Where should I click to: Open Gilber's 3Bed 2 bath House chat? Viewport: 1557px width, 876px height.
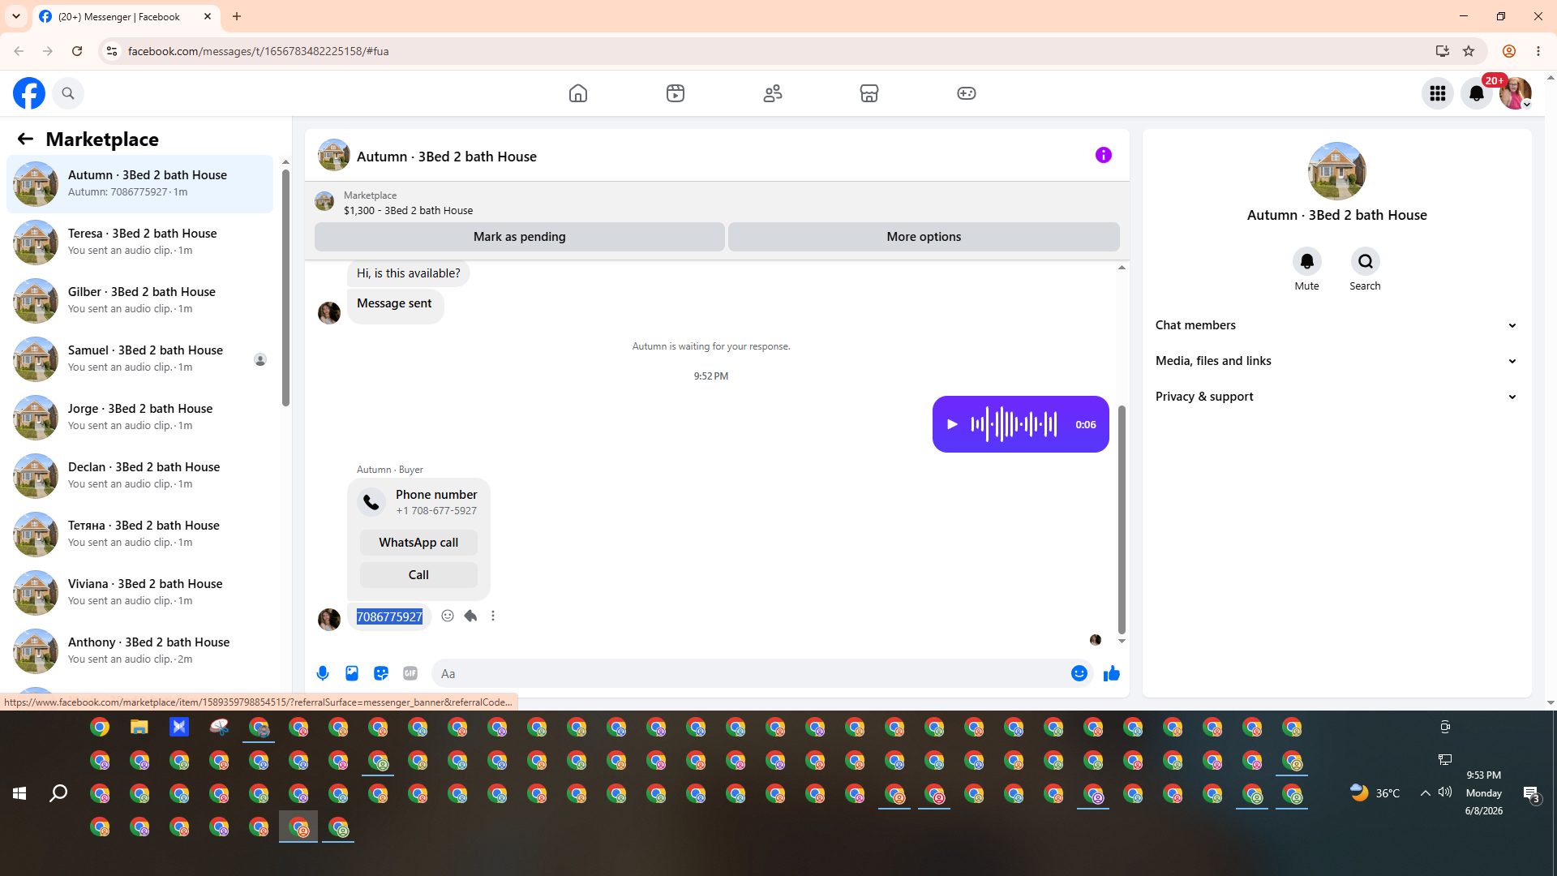[x=139, y=300]
